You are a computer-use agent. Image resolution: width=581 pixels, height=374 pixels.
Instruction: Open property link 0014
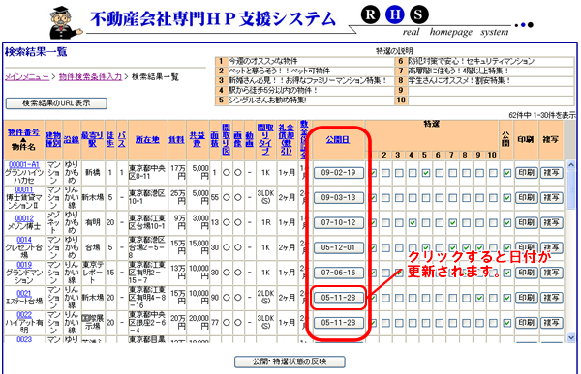click(x=24, y=240)
